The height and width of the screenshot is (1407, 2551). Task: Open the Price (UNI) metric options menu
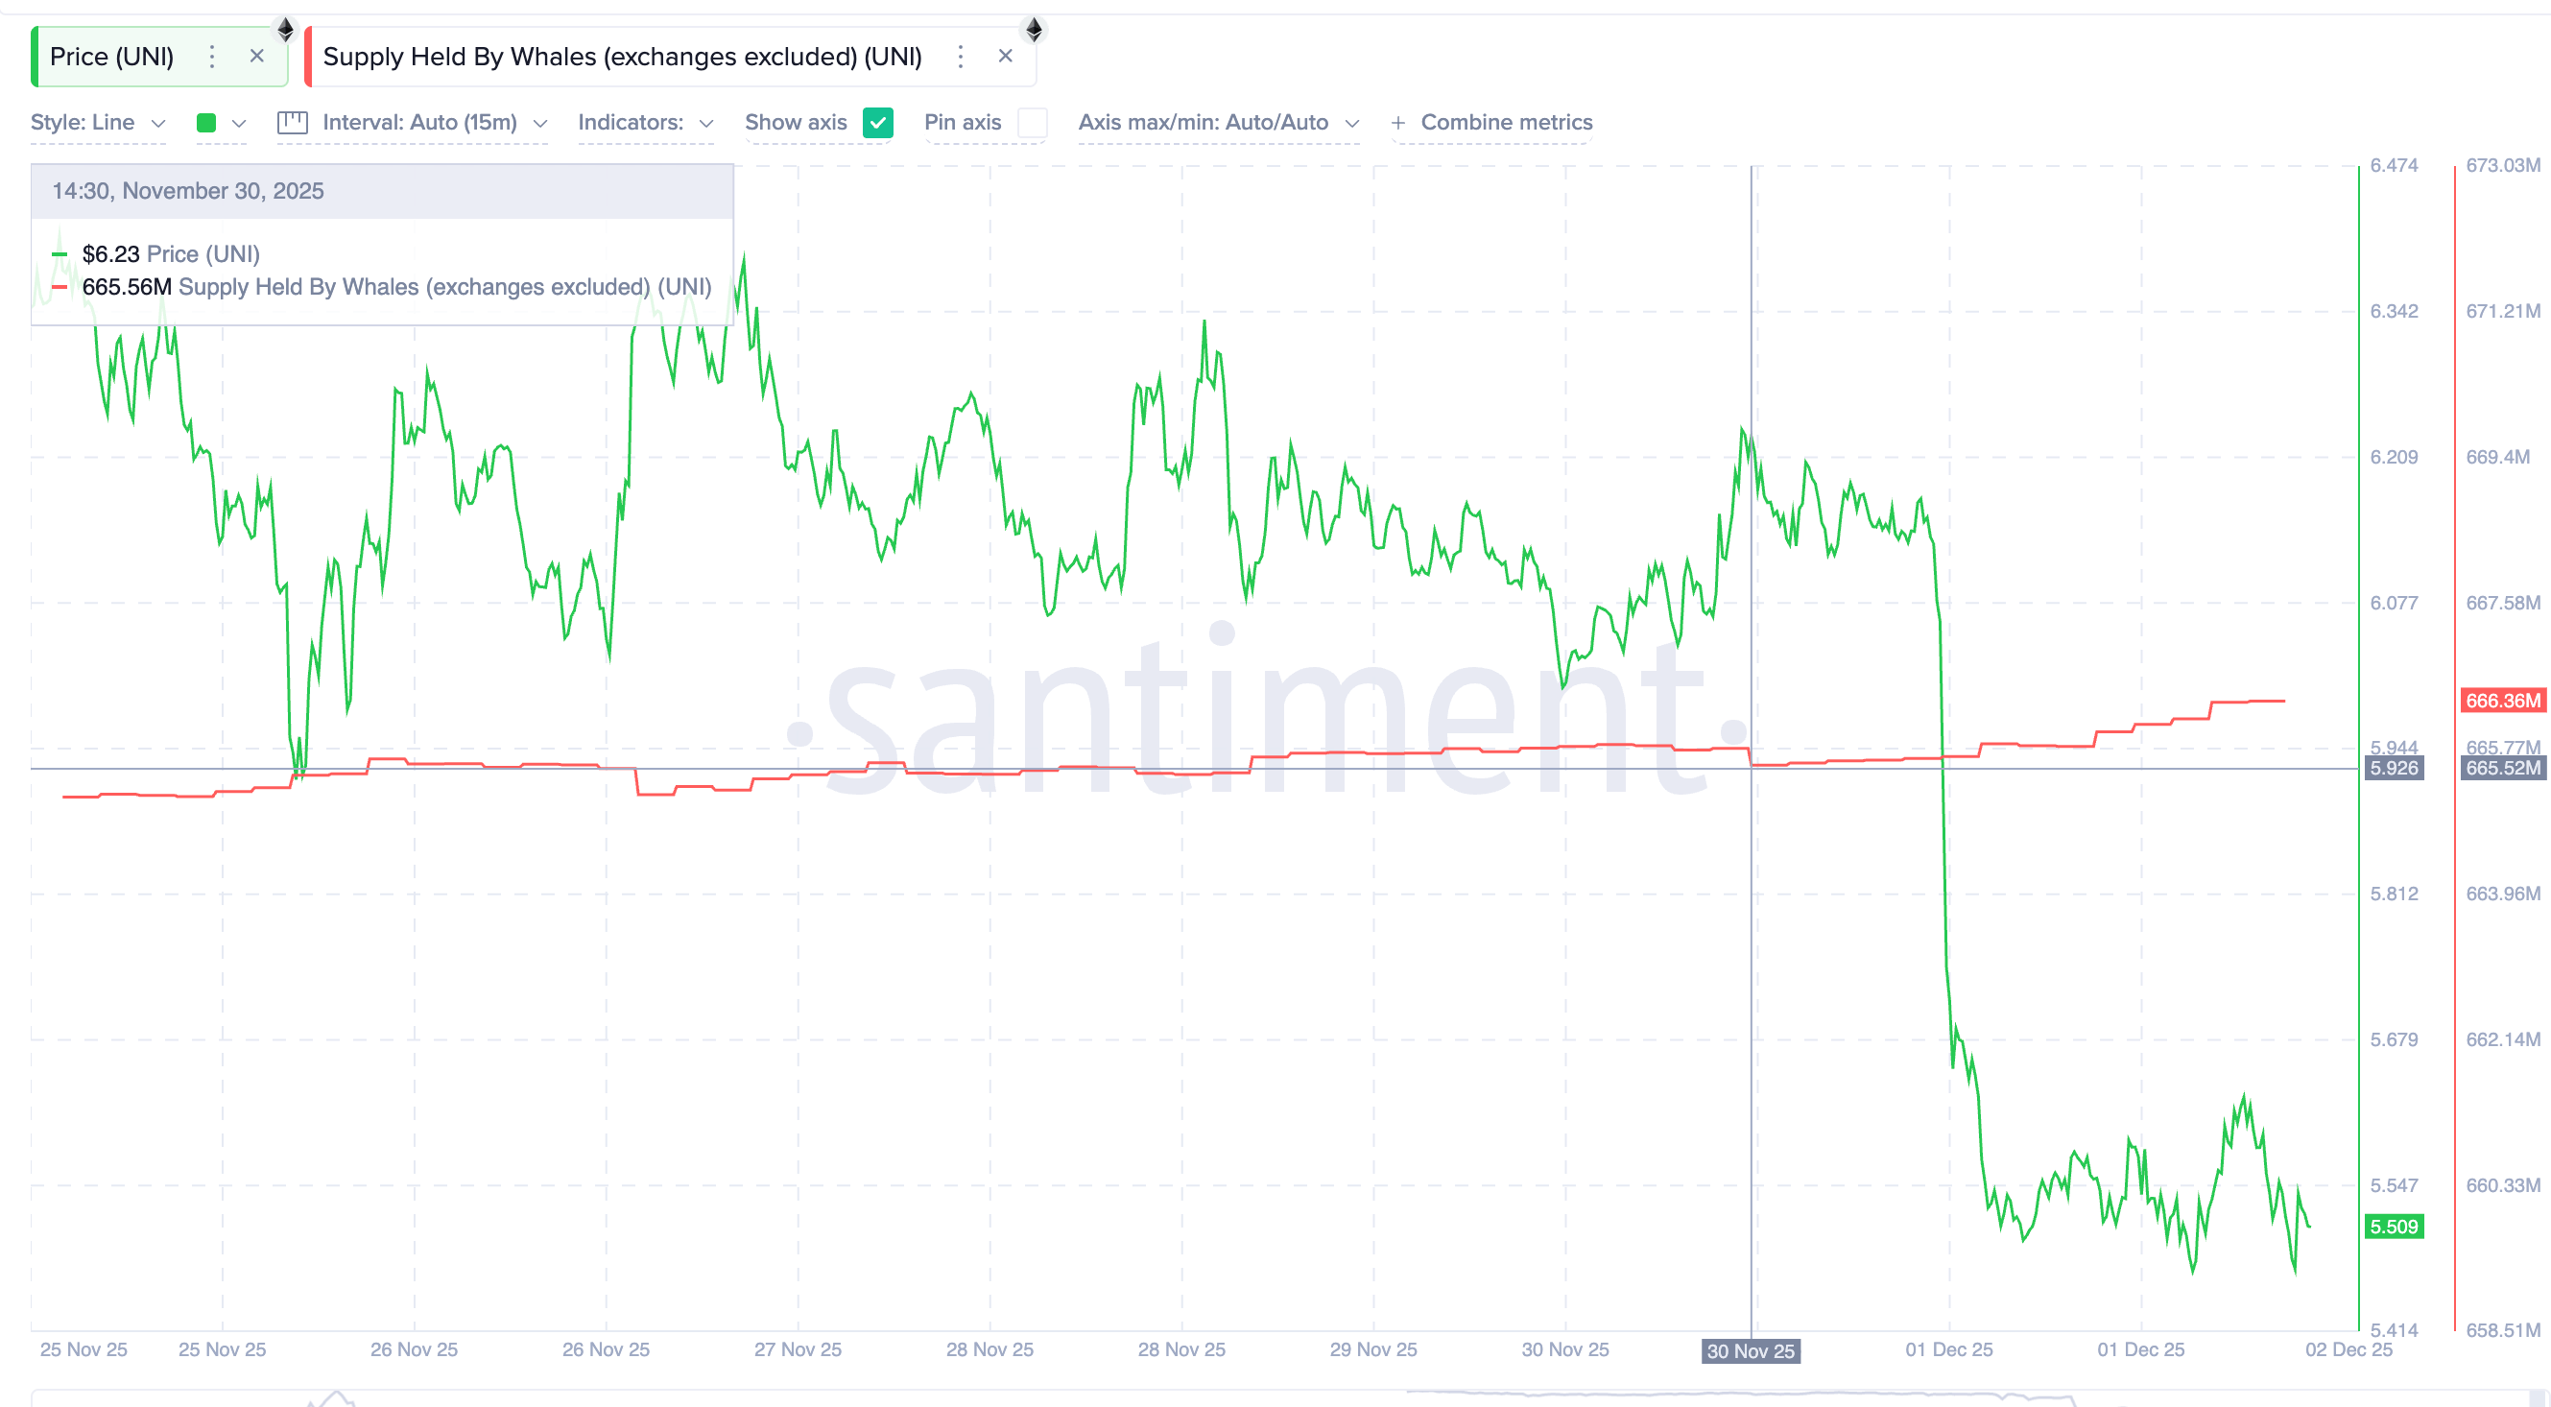tap(211, 57)
